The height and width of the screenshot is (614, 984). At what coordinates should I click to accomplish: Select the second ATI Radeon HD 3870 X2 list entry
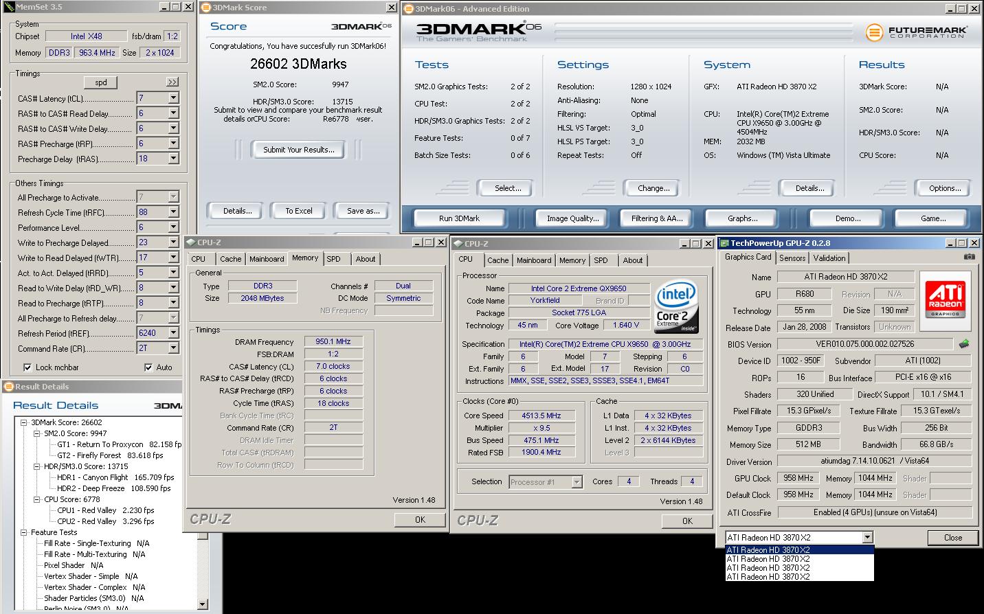(x=800, y=559)
